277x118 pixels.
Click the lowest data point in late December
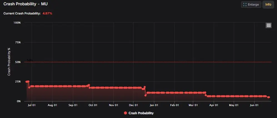(x=145, y=96)
